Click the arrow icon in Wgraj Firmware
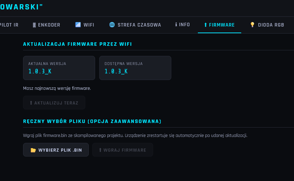Screen dimensions: 294x181 point(100,150)
